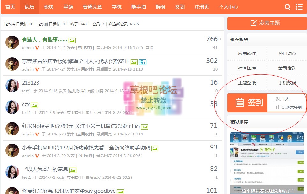Click image icon next to czx thread
The height and width of the screenshot is (194, 307).
click(x=34, y=105)
